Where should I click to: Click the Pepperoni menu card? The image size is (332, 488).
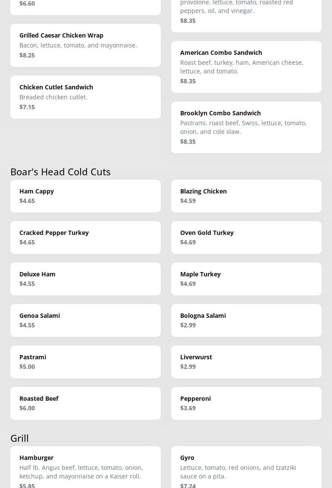coord(246,403)
